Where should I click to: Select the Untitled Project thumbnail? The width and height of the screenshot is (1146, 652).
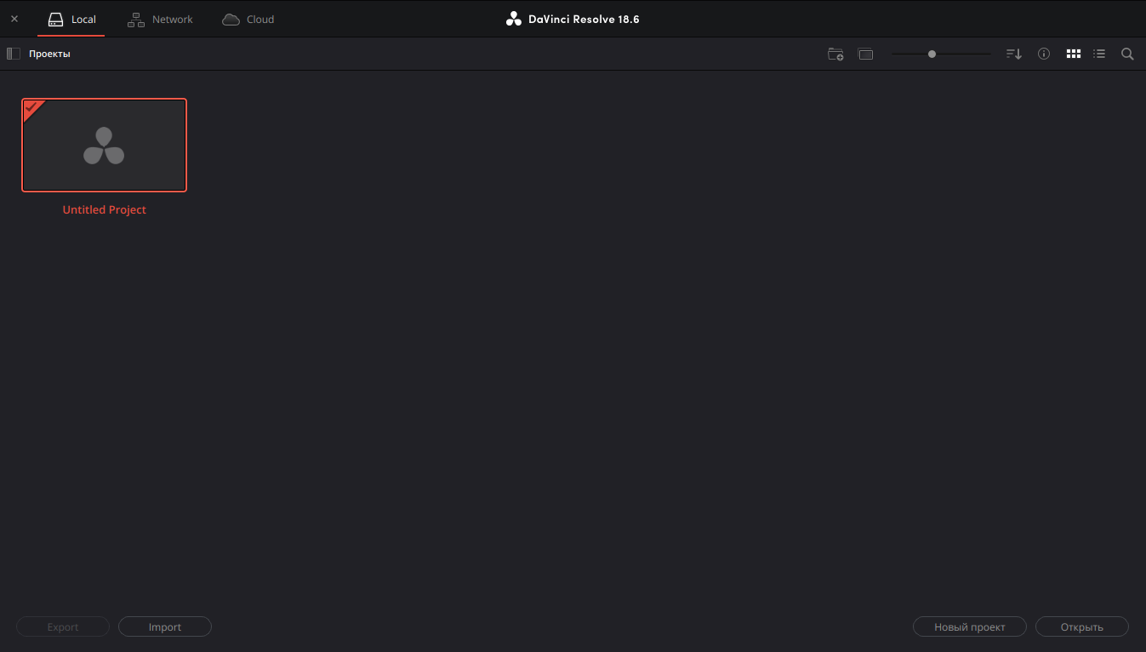coord(104,145)
